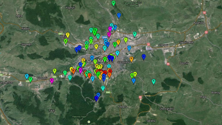Open the green r marker

(91, 41)
